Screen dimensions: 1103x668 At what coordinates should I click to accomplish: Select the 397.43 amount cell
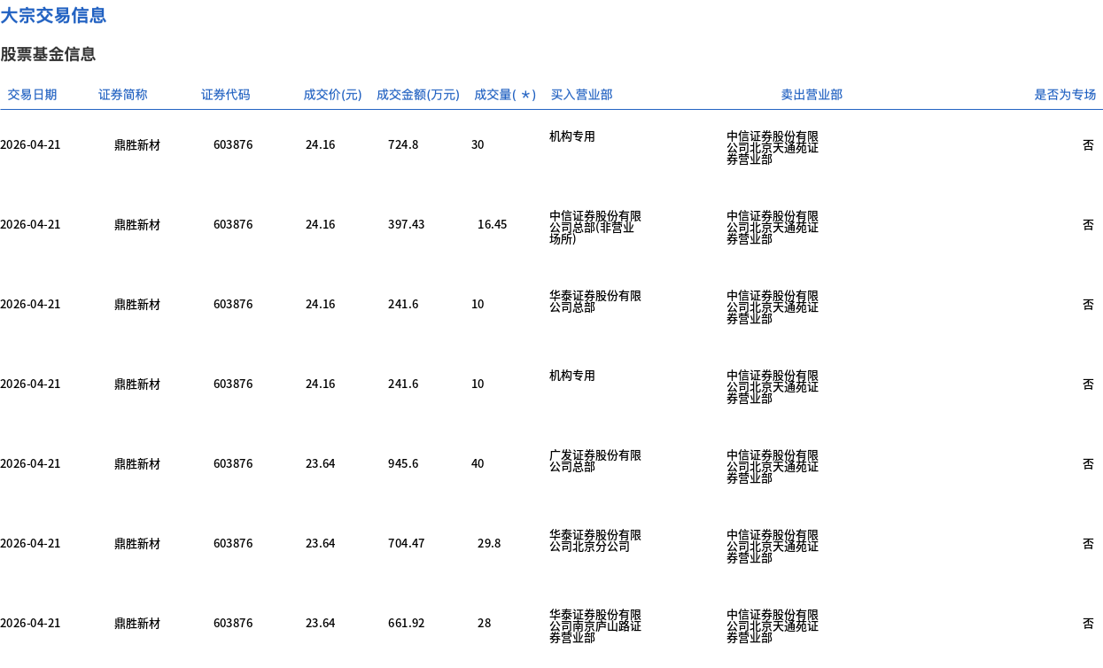pos(407,225)
